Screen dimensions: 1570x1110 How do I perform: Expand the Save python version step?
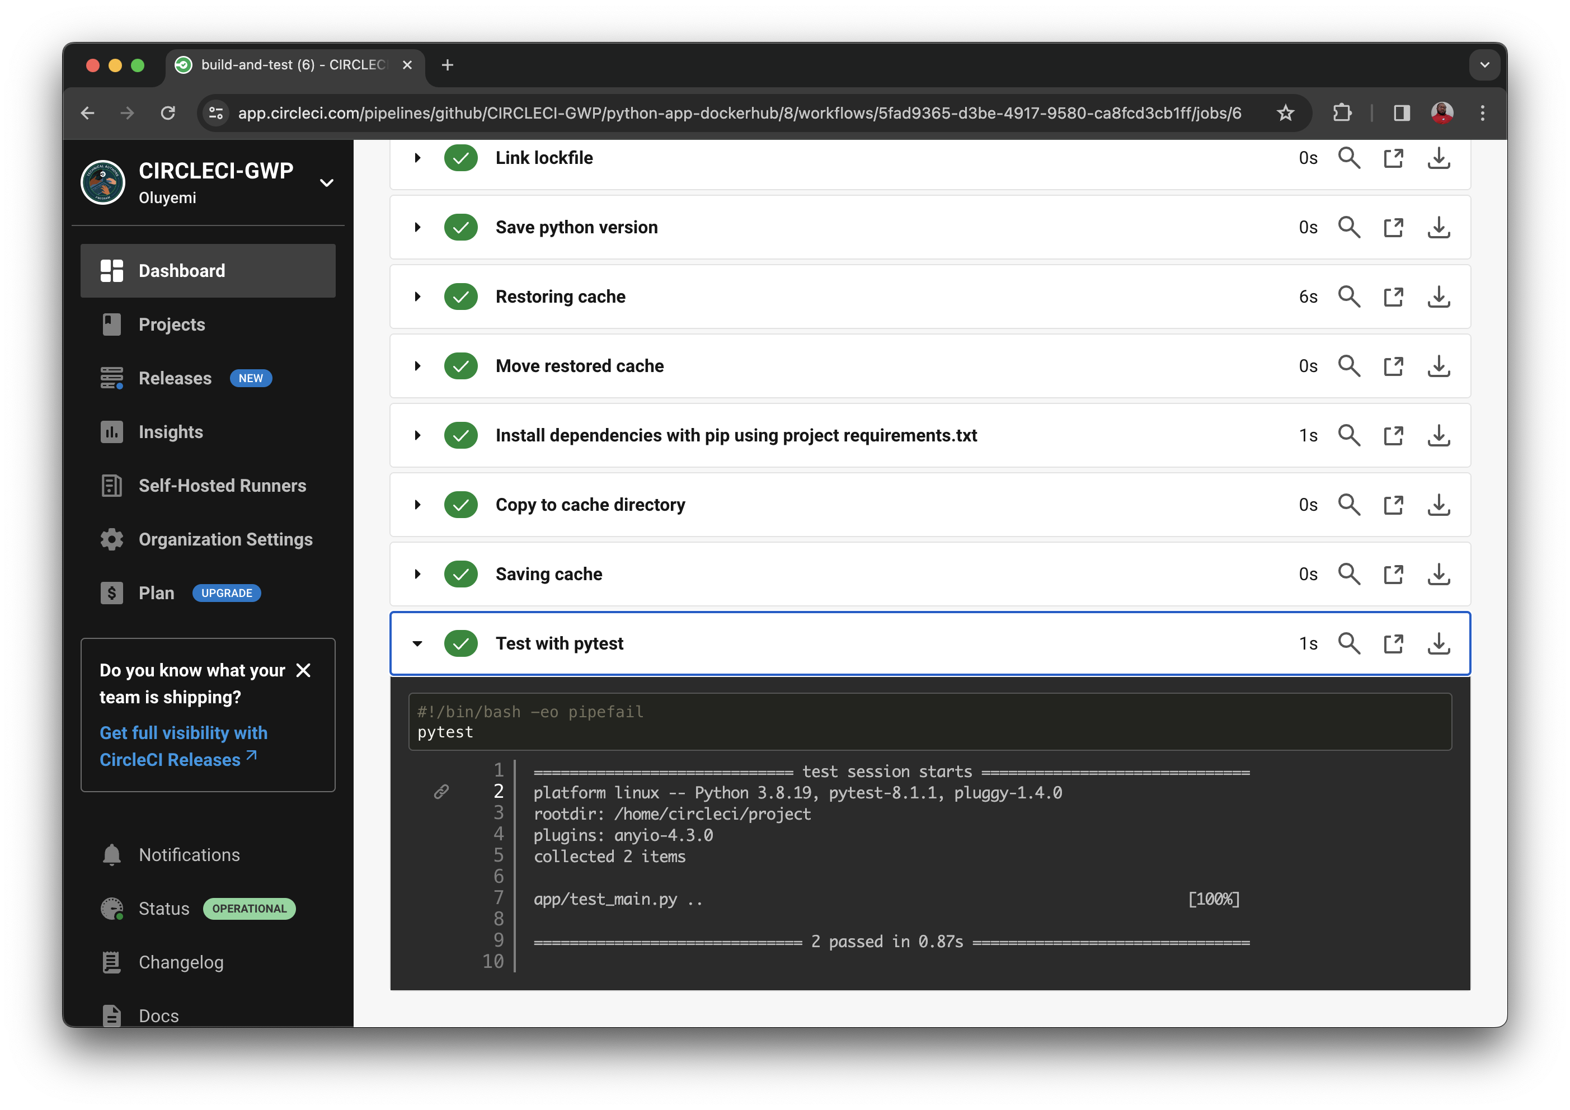417,227
